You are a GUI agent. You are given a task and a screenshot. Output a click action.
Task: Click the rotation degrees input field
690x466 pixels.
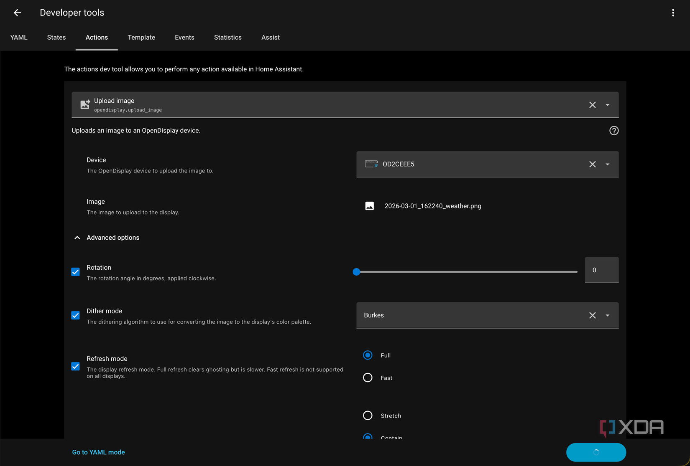(601, 270)
